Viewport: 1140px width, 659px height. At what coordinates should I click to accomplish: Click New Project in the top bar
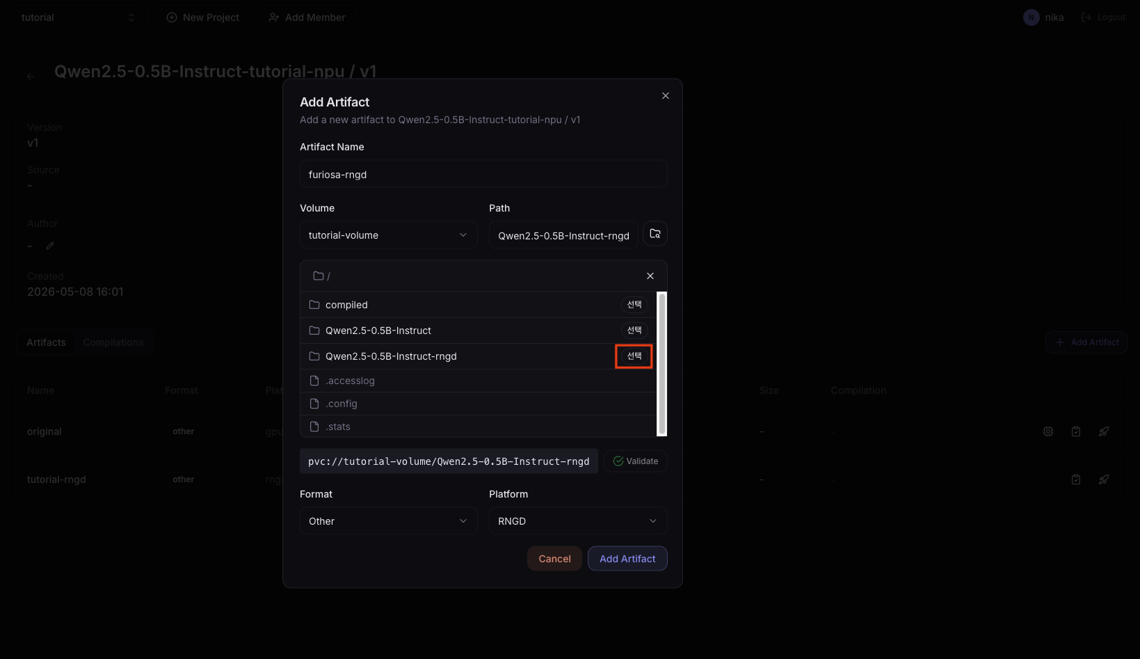coord(203,17)
